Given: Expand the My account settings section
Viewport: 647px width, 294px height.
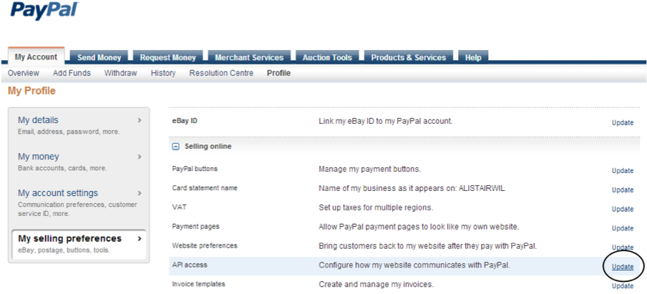Looking at the screenshot, I should click(79, 202).
